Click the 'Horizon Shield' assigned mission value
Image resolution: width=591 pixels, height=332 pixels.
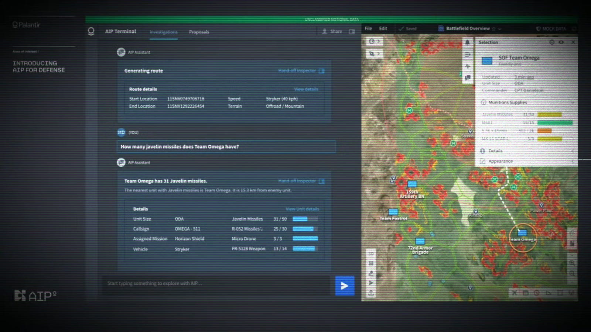coord(189,239)
